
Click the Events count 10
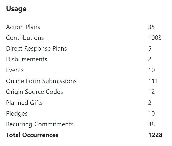(151, 70)
